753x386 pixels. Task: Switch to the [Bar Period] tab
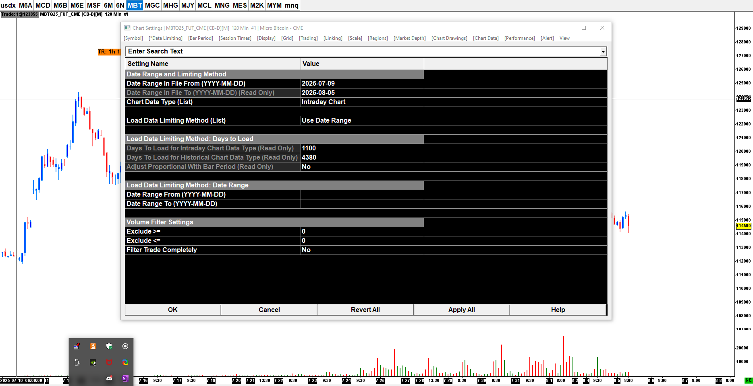(201, 38)
